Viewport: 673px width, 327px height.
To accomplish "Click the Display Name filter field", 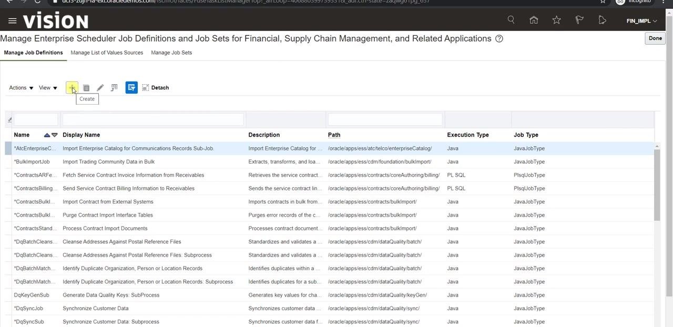I will 153,120.
